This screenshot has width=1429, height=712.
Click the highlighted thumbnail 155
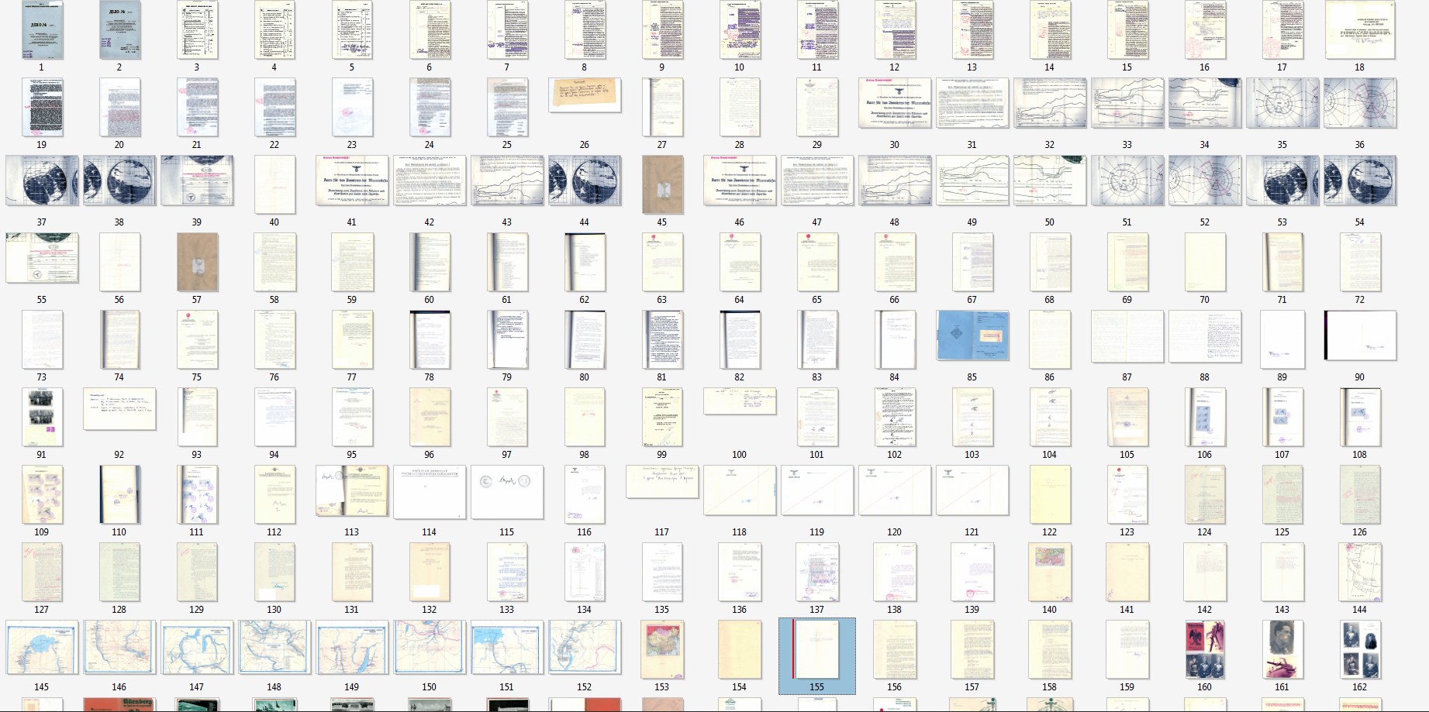pyautogui.click(x=816, y=650)
